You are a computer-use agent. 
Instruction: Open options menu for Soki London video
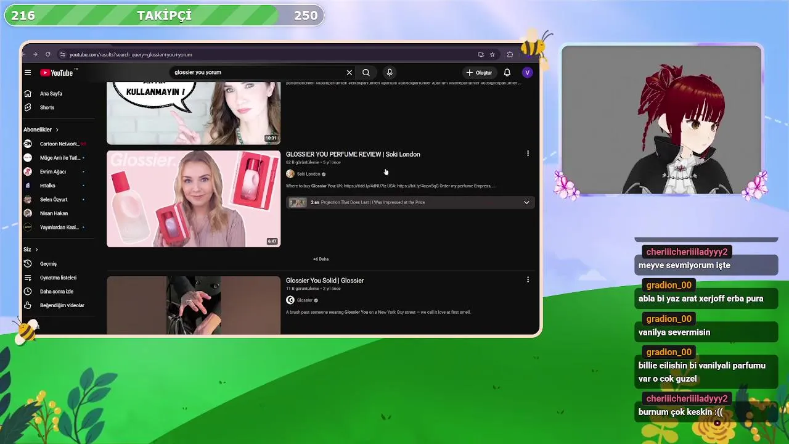pos(528,154)
